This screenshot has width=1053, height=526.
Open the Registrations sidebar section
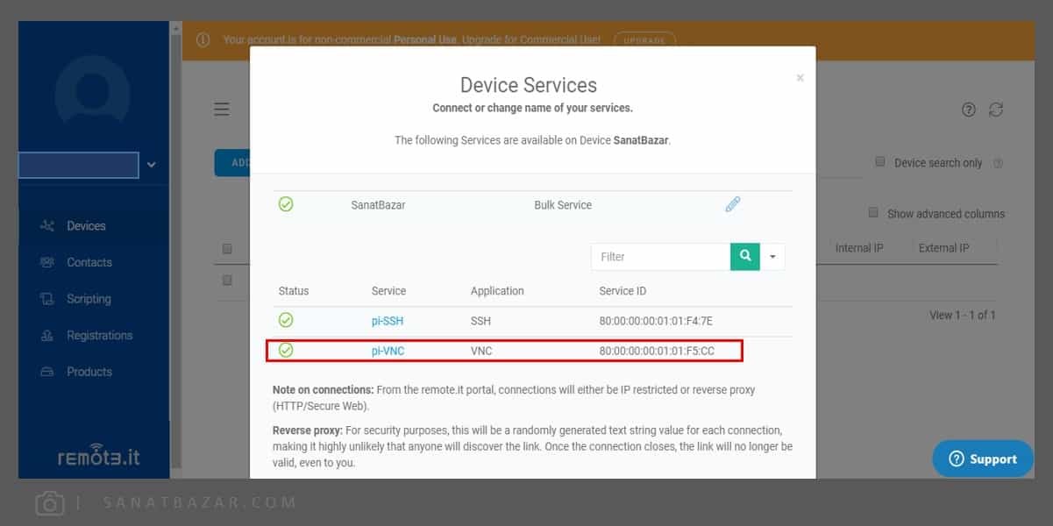[100, 335]
